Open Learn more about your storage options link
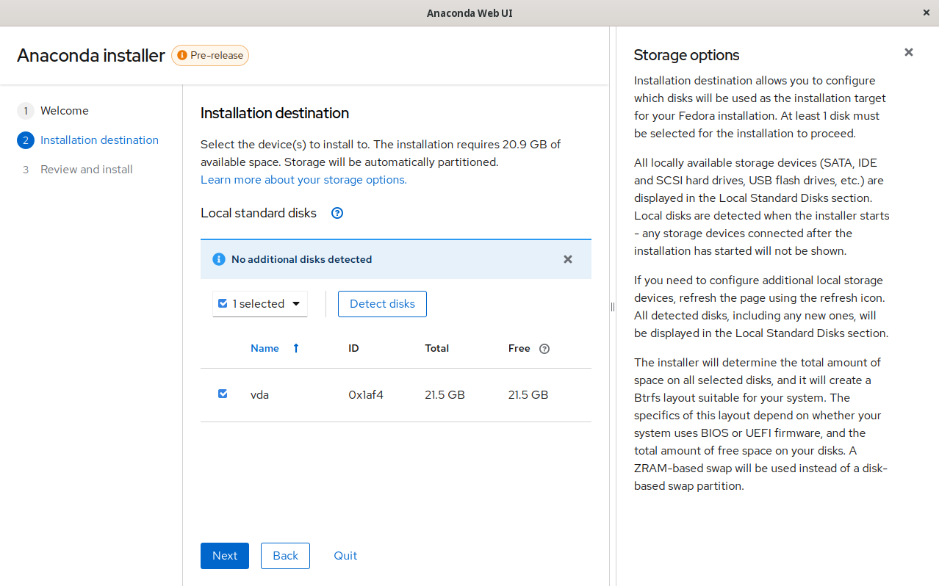The height and width of the screenshot is (586, 939). 303,180
